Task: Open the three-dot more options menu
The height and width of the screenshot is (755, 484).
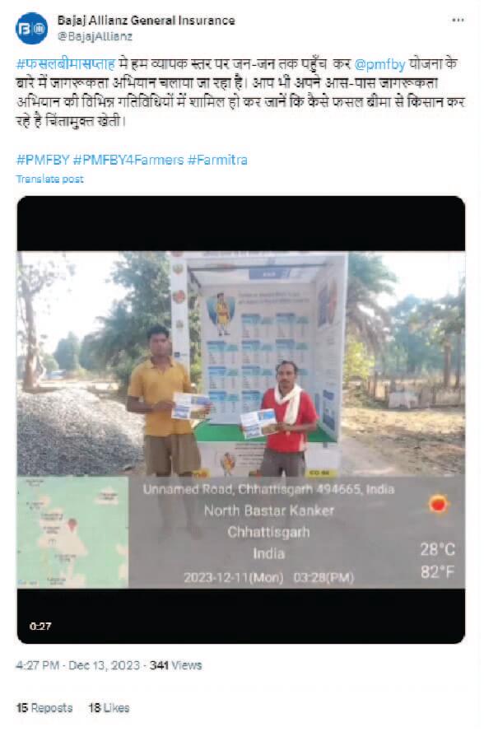Action: (x=458, y=21)
